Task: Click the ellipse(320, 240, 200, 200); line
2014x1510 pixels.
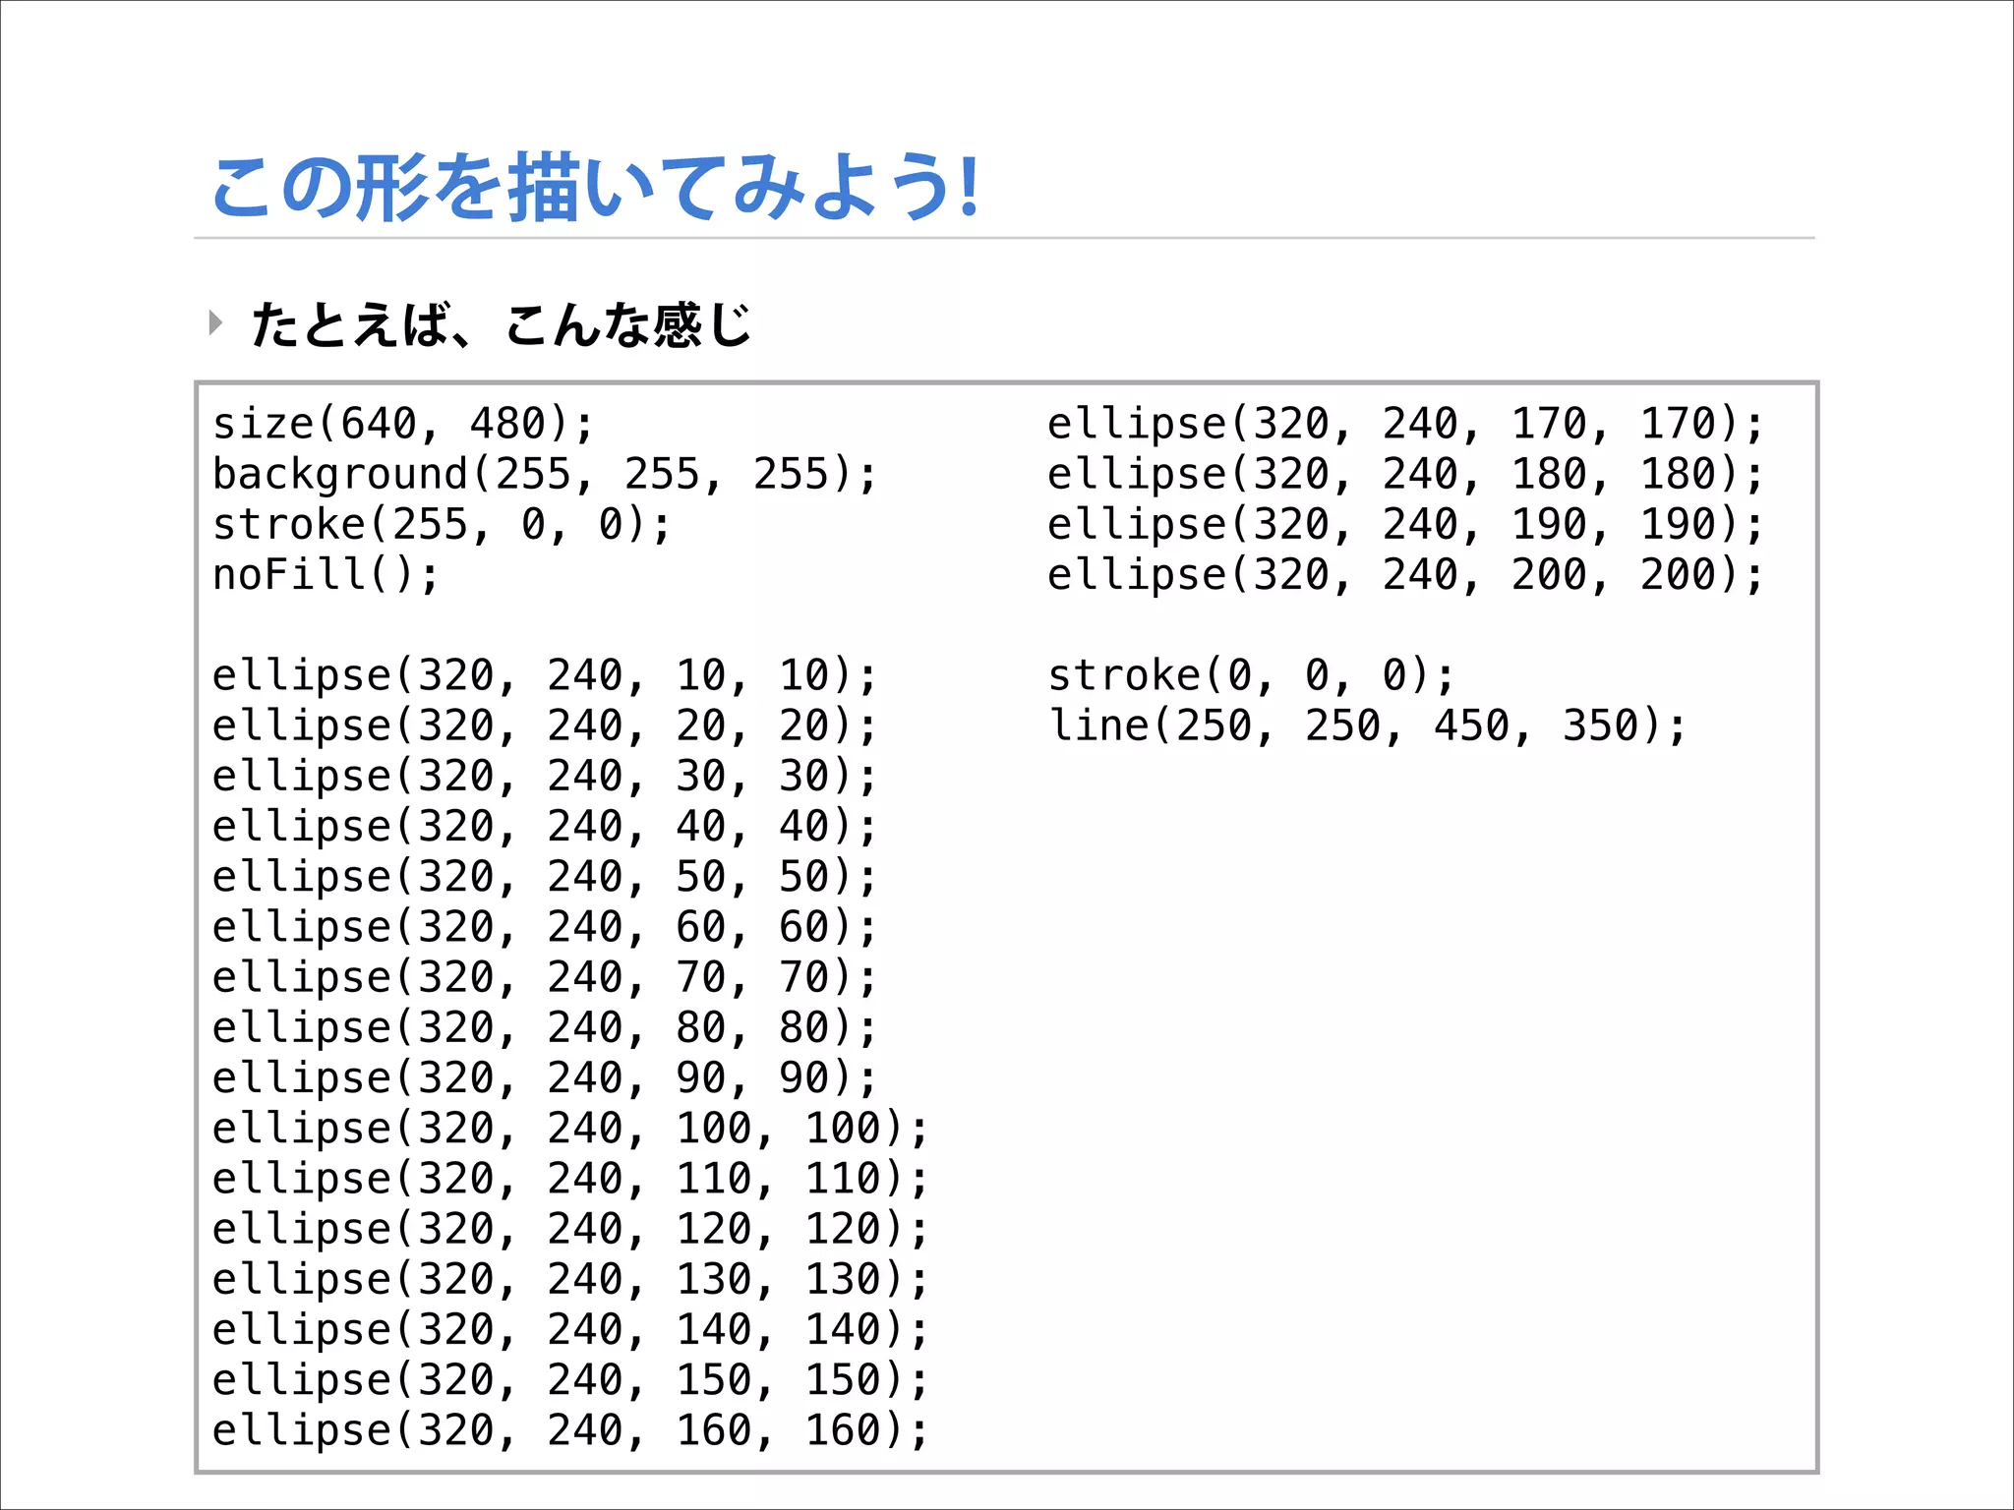Action: point(1405,575)
